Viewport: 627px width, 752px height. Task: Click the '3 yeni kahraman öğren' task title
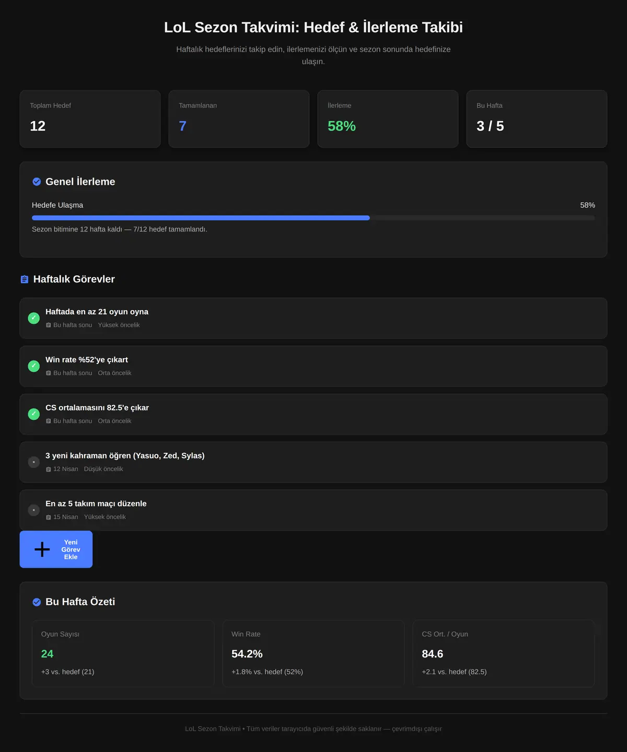tap(125, 456)
